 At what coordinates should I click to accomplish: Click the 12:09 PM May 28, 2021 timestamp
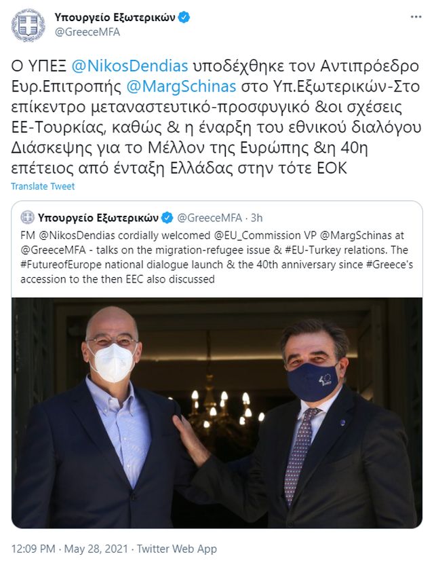(69, 549)
